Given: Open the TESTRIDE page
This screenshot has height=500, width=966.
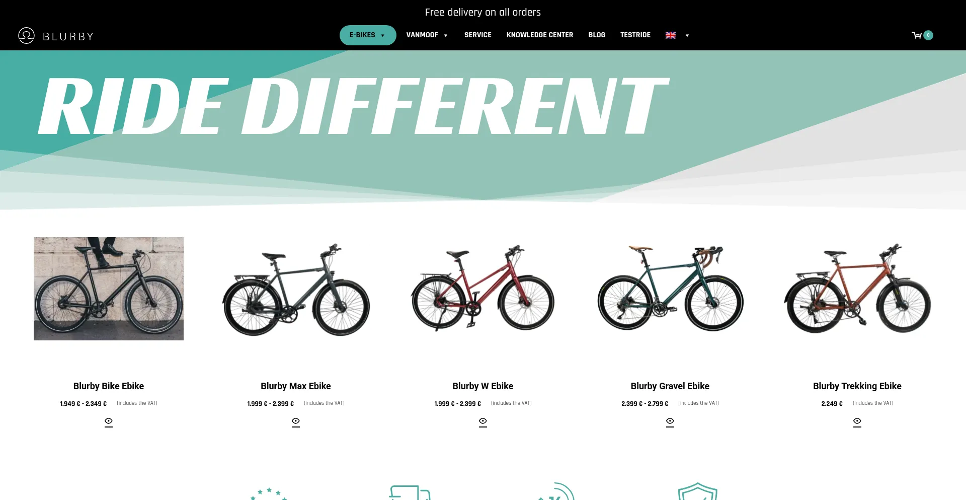Looking at the screenshot, I should pyautogui.click(x=635, y=35).
